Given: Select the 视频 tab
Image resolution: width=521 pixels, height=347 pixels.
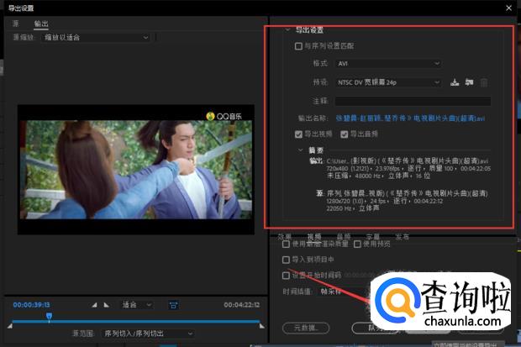Looking at the screenshot, I should 314,237.
